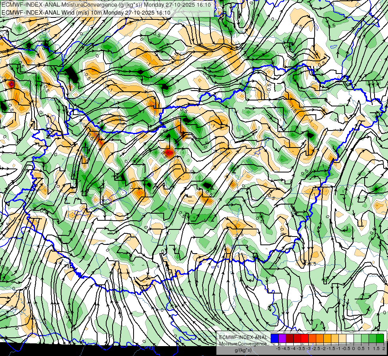Click the MoistureConvergence title line at top

click(x=106, y=5)
